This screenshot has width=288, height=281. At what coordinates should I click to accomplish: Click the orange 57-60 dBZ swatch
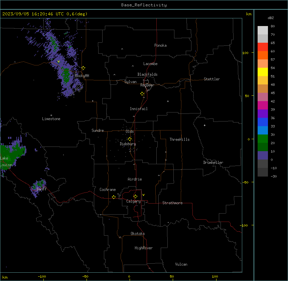pos(263,55)
